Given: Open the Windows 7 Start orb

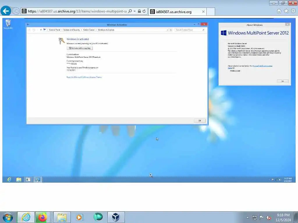Looking at the screenshot, I should 8,217.
